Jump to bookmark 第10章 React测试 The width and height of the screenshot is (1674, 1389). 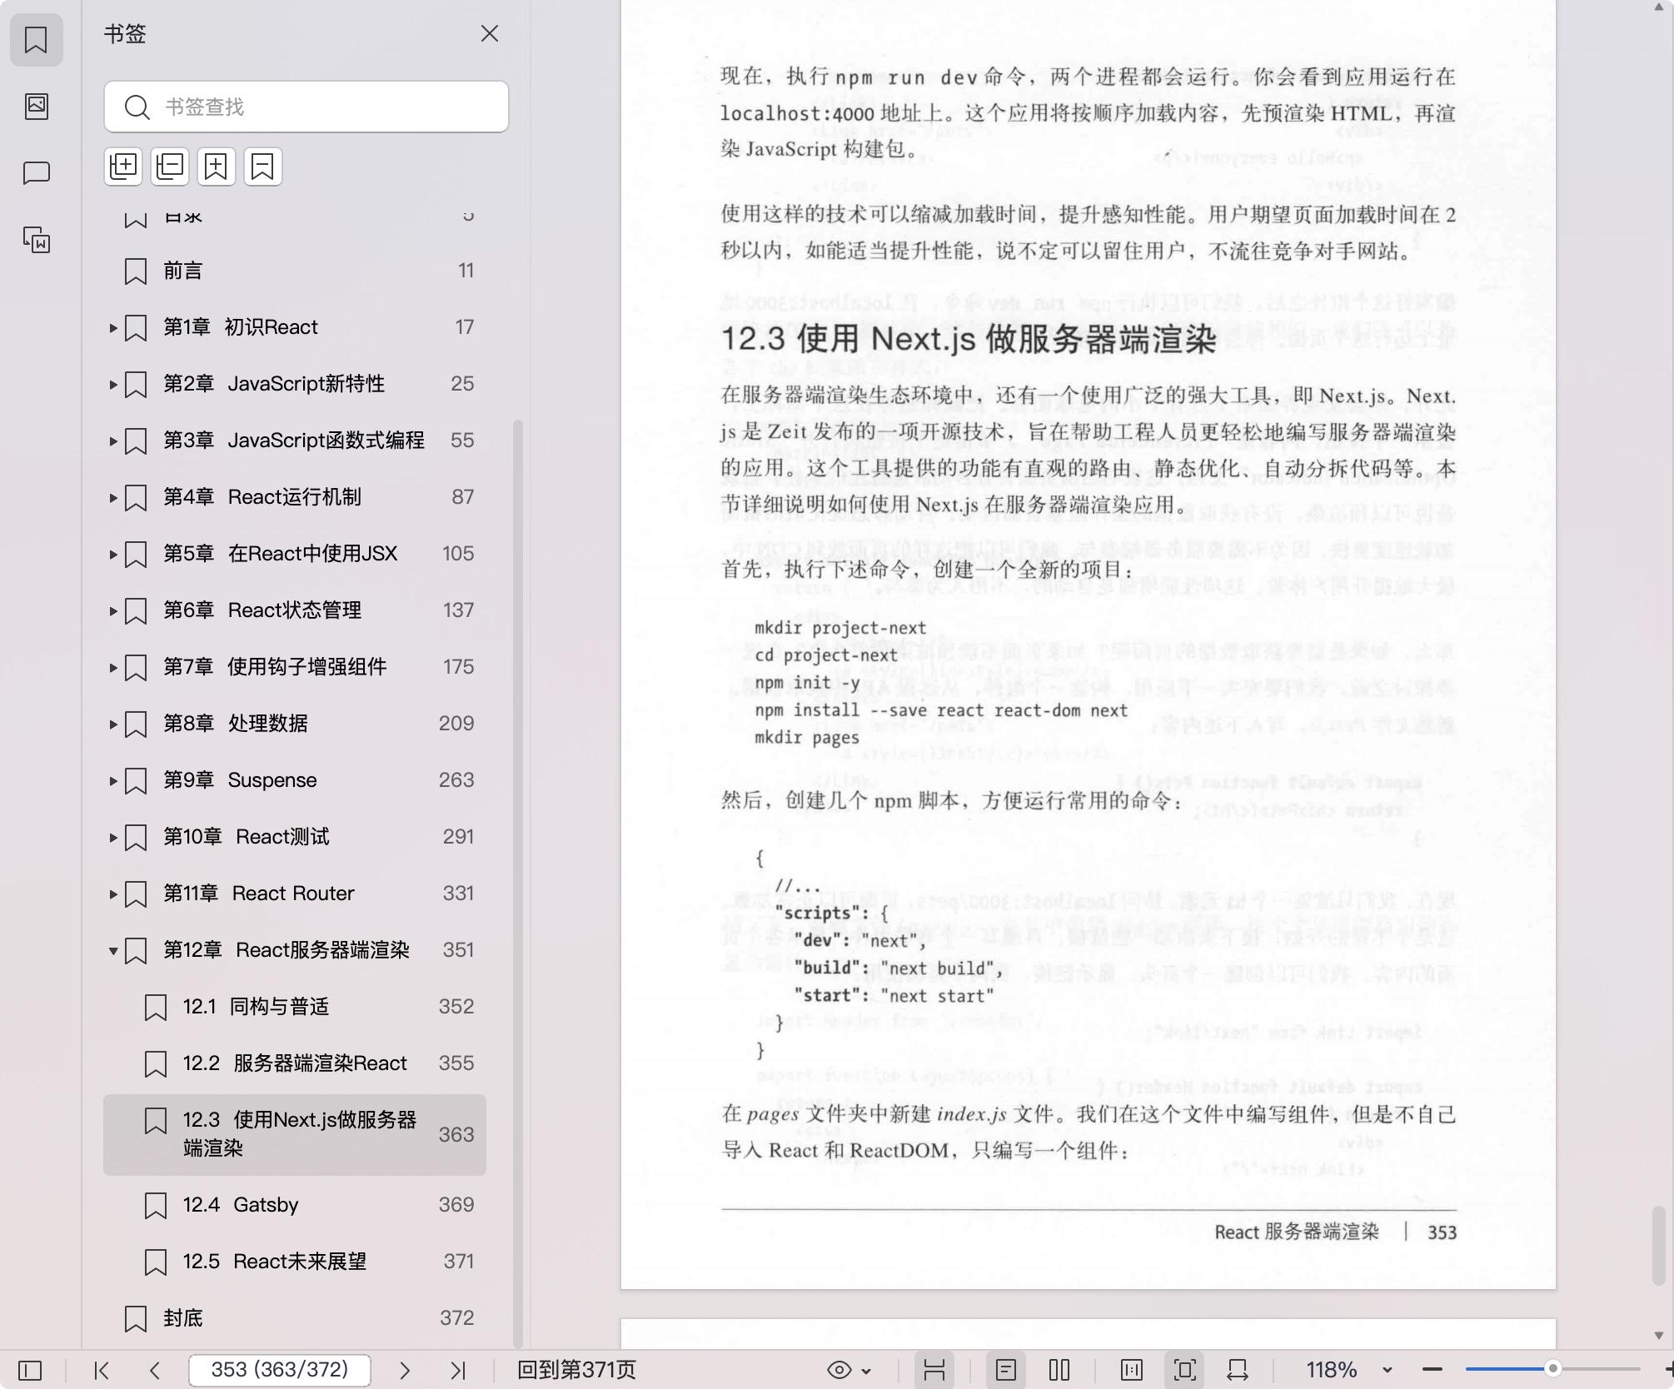coord(295,837)
